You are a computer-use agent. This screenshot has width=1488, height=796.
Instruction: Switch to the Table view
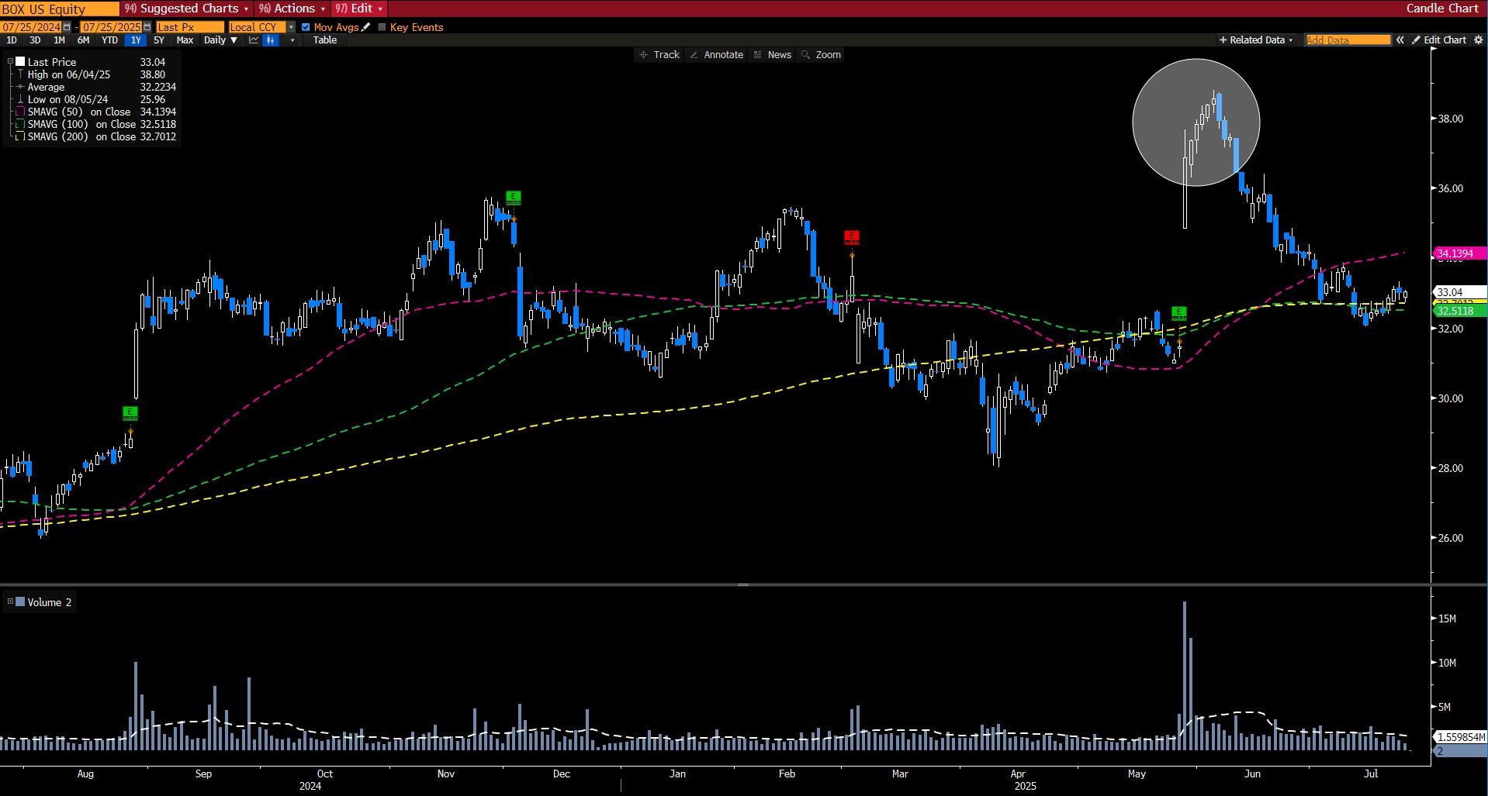click(325, 40)
